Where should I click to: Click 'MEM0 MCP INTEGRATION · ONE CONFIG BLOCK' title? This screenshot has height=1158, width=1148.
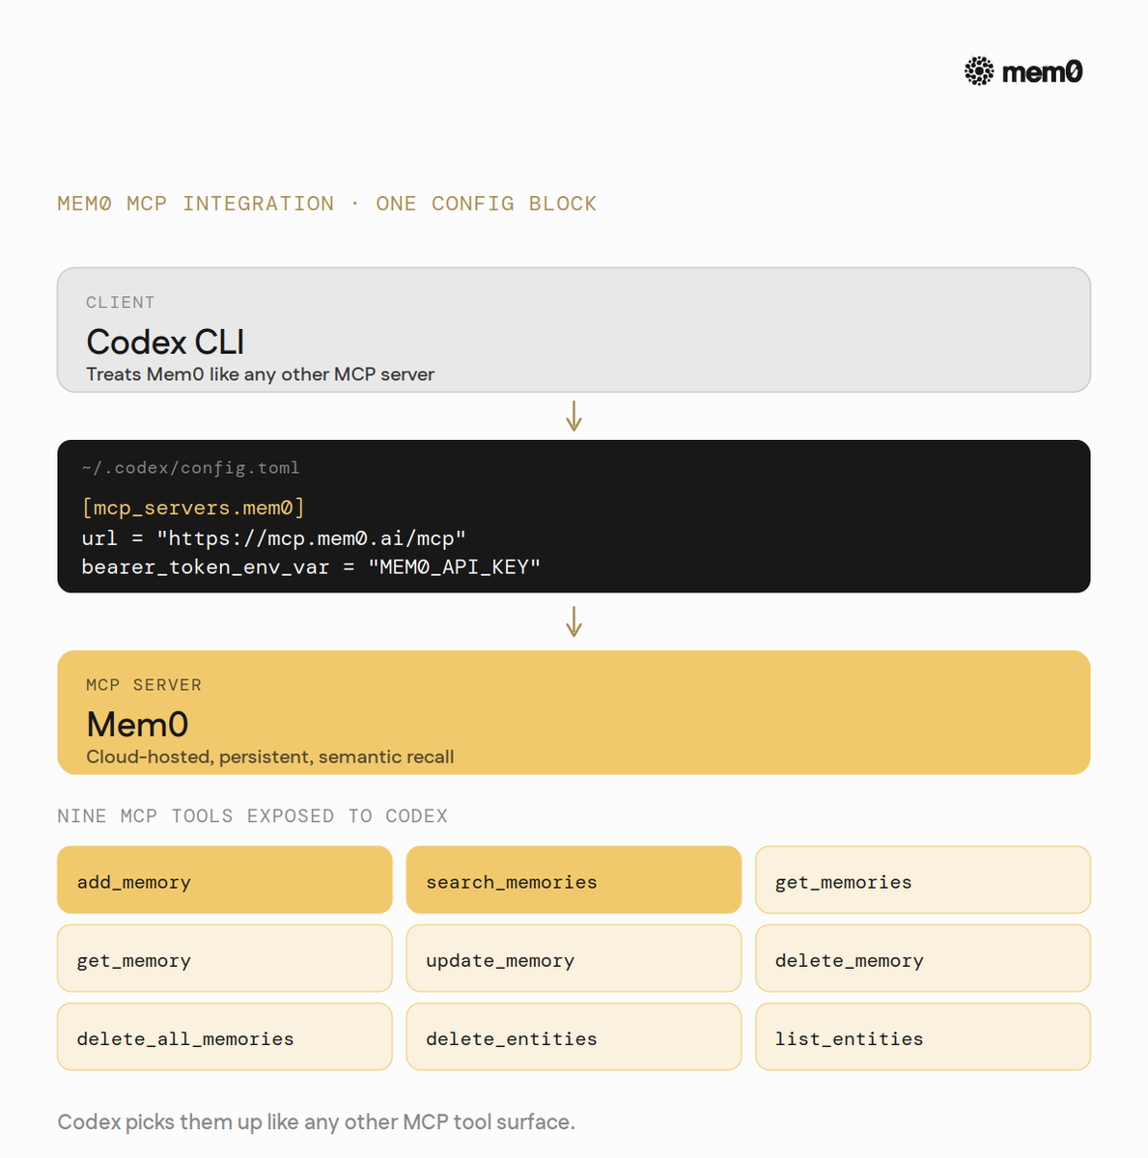(x=327, y=204)
